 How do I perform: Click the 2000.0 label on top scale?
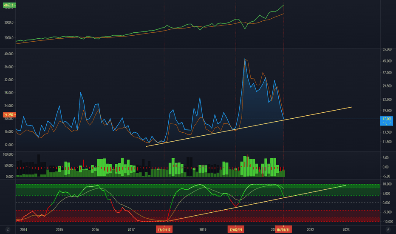coord(9,38)
